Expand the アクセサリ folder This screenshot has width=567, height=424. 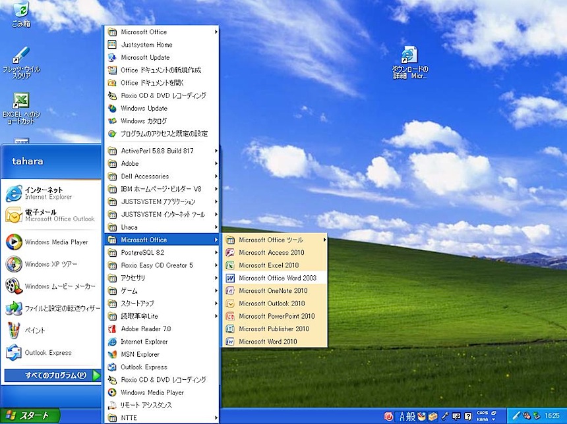[162, 278]
